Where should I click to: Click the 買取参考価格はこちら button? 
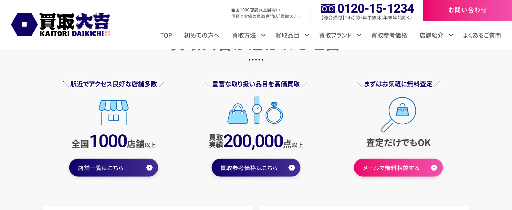pos(256,168)
